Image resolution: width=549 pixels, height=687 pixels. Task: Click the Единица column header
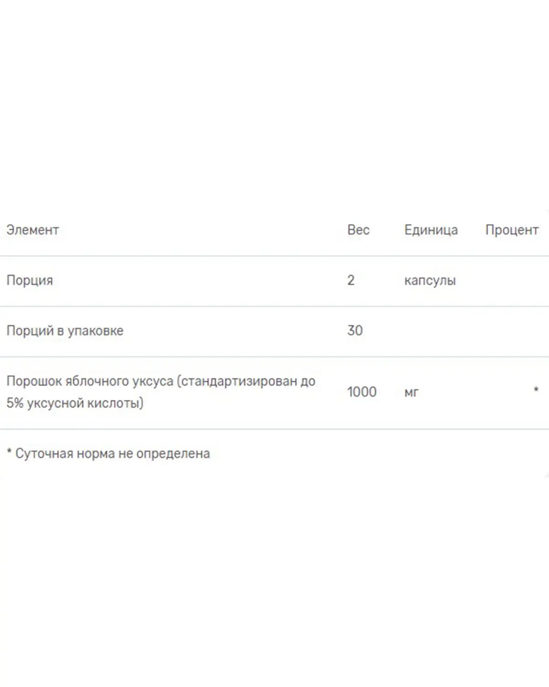(x=431, y=230)
